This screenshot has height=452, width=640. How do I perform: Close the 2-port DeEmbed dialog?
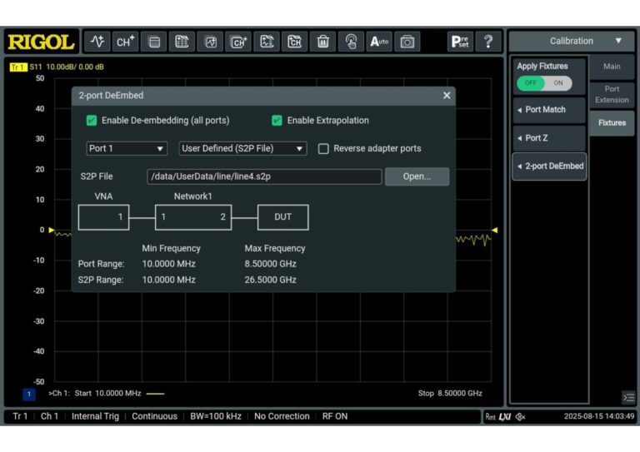coord(447,96)
